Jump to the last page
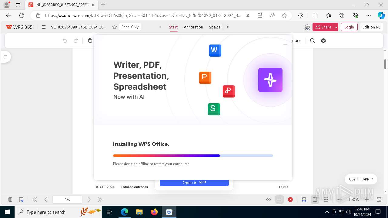 point(100,200)
